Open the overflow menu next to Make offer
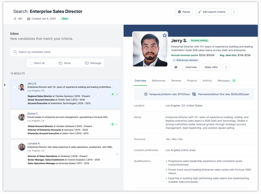This screenshot has height=194, width=261. coord(226,67)
